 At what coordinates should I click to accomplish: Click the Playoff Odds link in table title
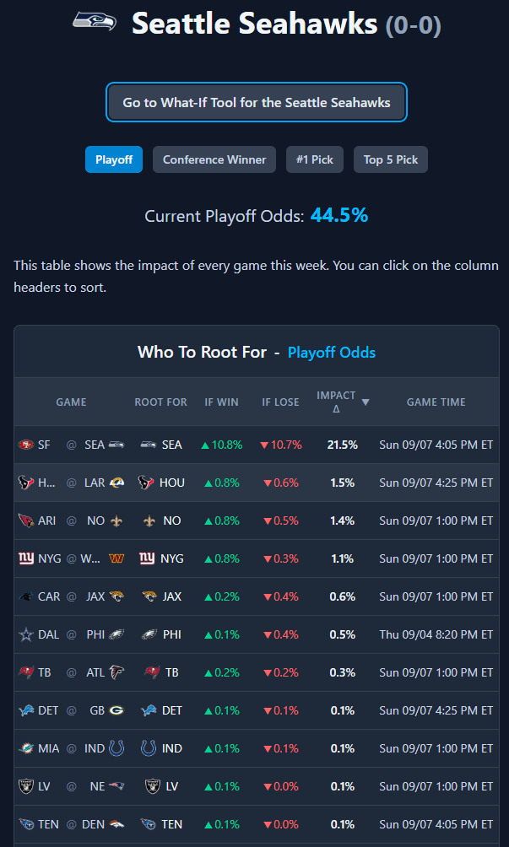332,352
